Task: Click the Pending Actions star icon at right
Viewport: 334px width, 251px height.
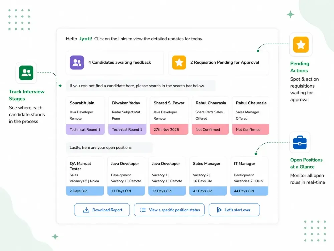Action: click(301, 45)
